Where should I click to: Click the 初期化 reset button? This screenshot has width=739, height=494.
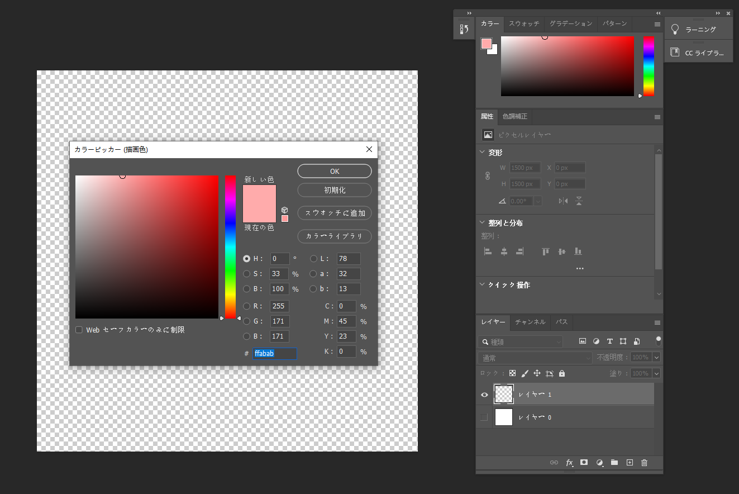click(335, 190)
